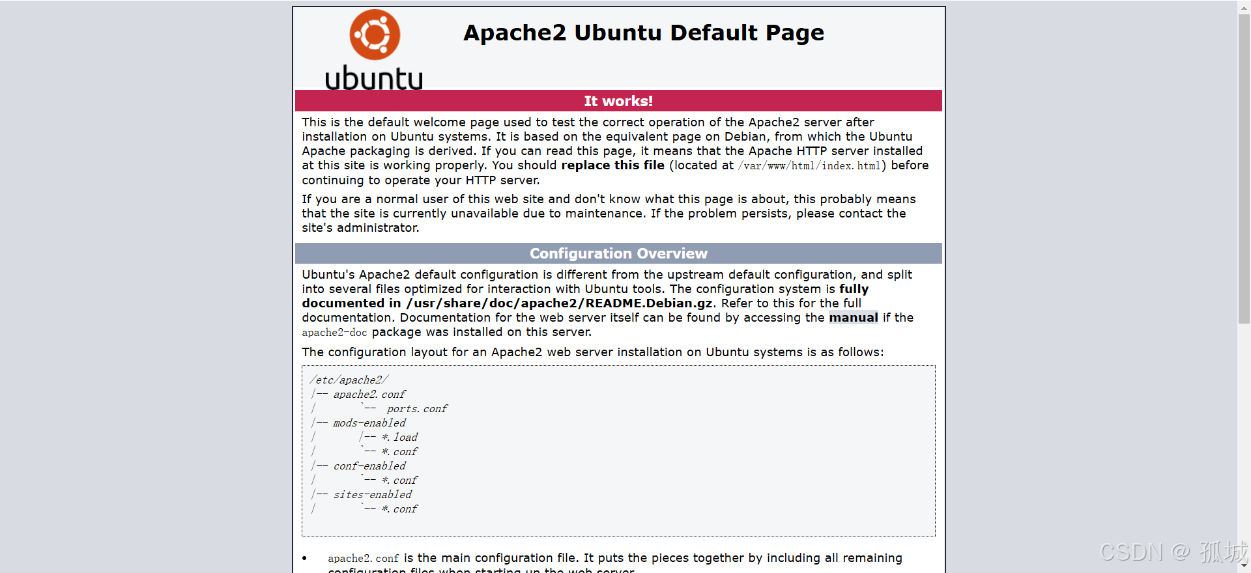Click the 'Apache2 Ubuntu Default Page' heading
The height and width of the screenshot is (573, 1251).
[644, 33]
